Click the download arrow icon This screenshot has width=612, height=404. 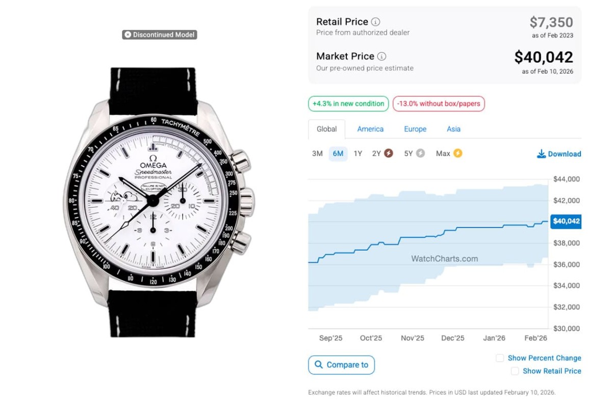point(541,154)
